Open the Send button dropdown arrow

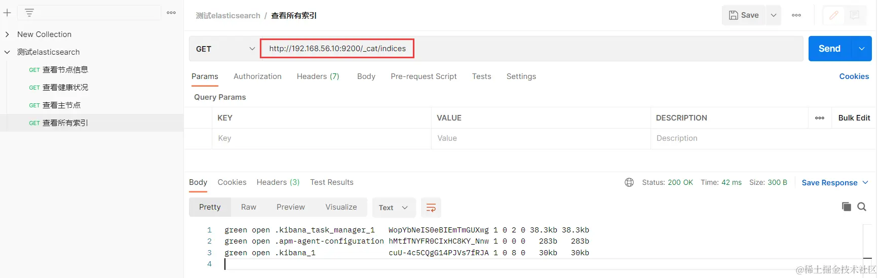[x=862, y=49]
